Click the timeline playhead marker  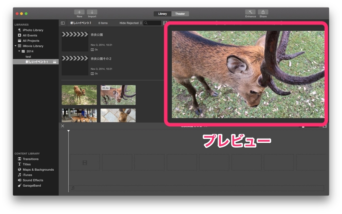tap(68, 131)
